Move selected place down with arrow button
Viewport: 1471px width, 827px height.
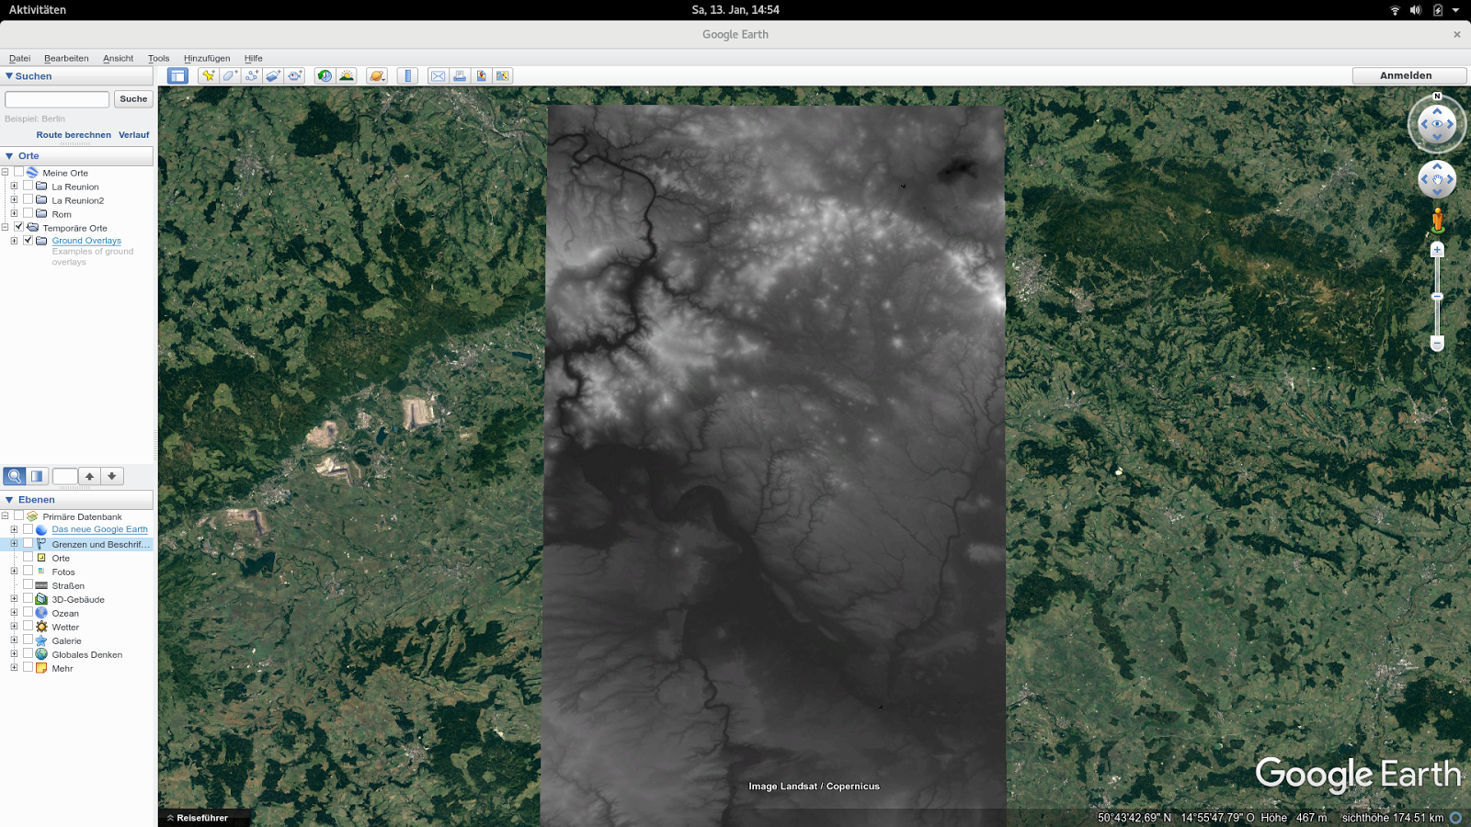click(112, 476)
